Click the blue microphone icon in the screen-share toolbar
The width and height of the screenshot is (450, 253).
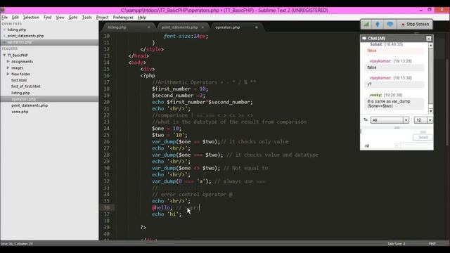point(378,25)
